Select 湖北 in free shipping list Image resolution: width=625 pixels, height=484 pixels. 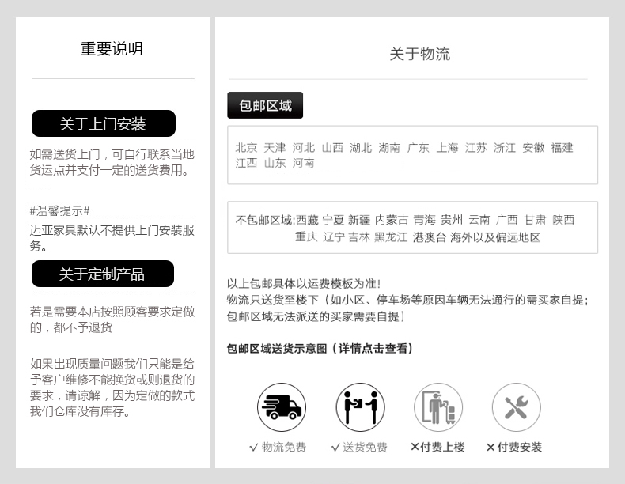361,148
